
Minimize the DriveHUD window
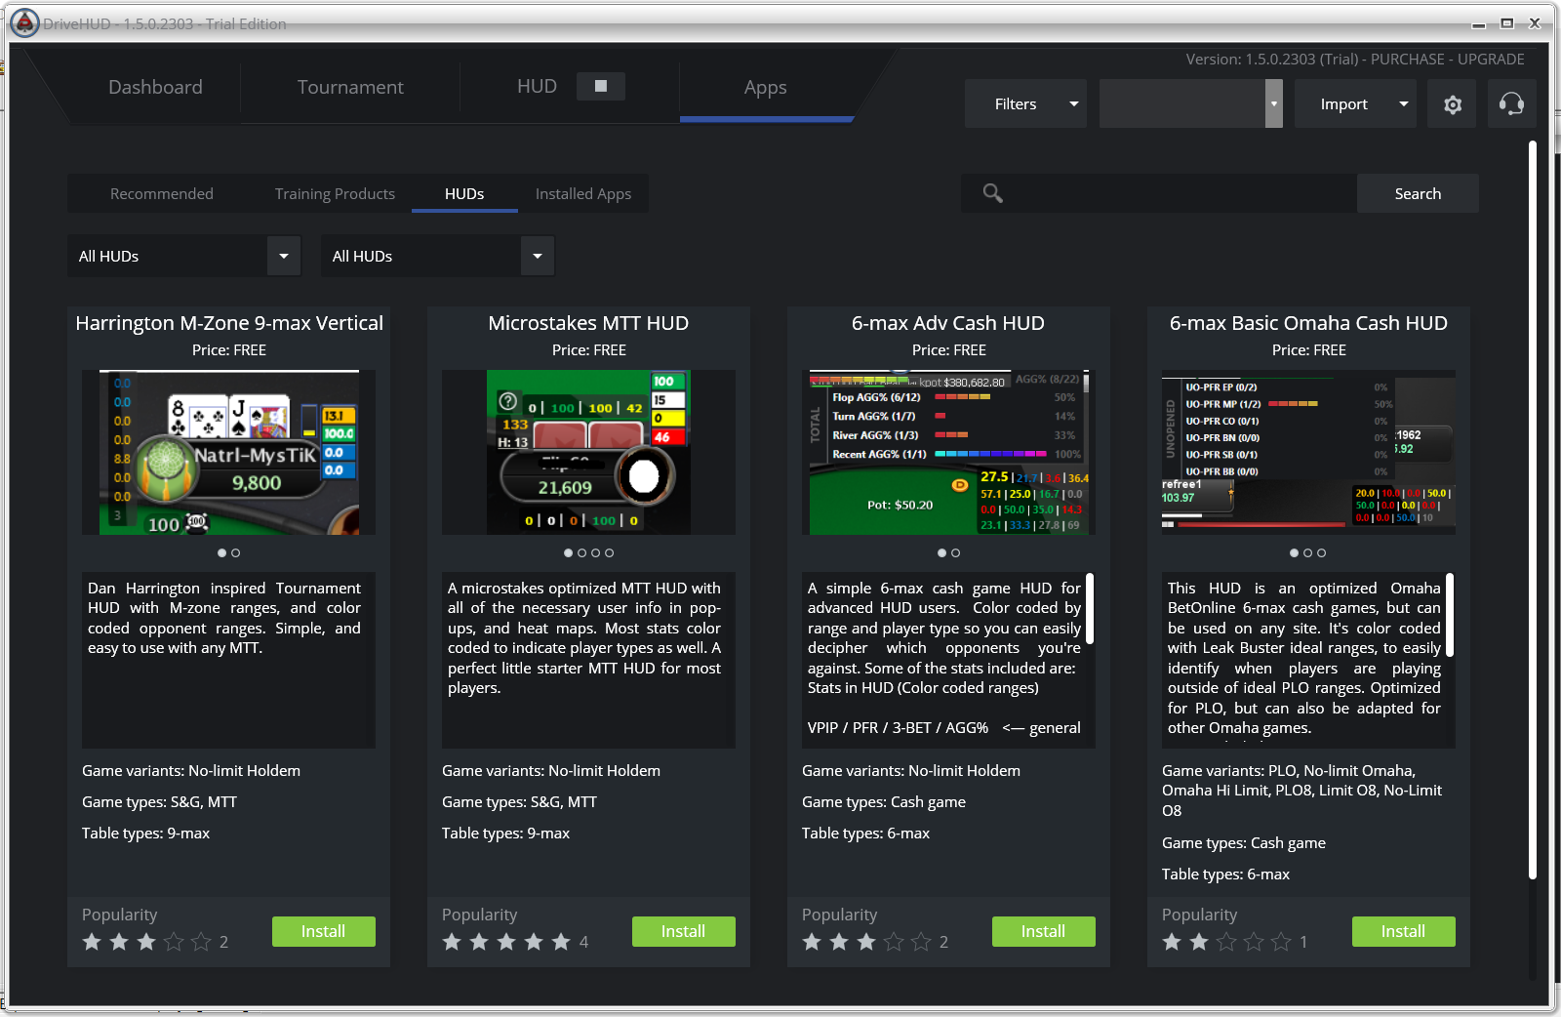pyautogui.click(x=1479, y=23)
